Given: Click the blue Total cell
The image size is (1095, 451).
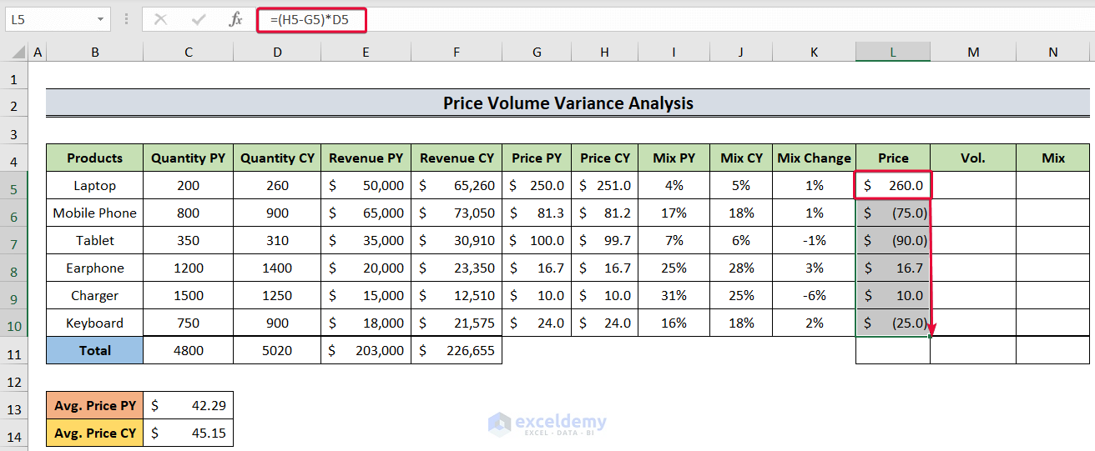Looking at the screenshot, I should [x=95, y=351].
